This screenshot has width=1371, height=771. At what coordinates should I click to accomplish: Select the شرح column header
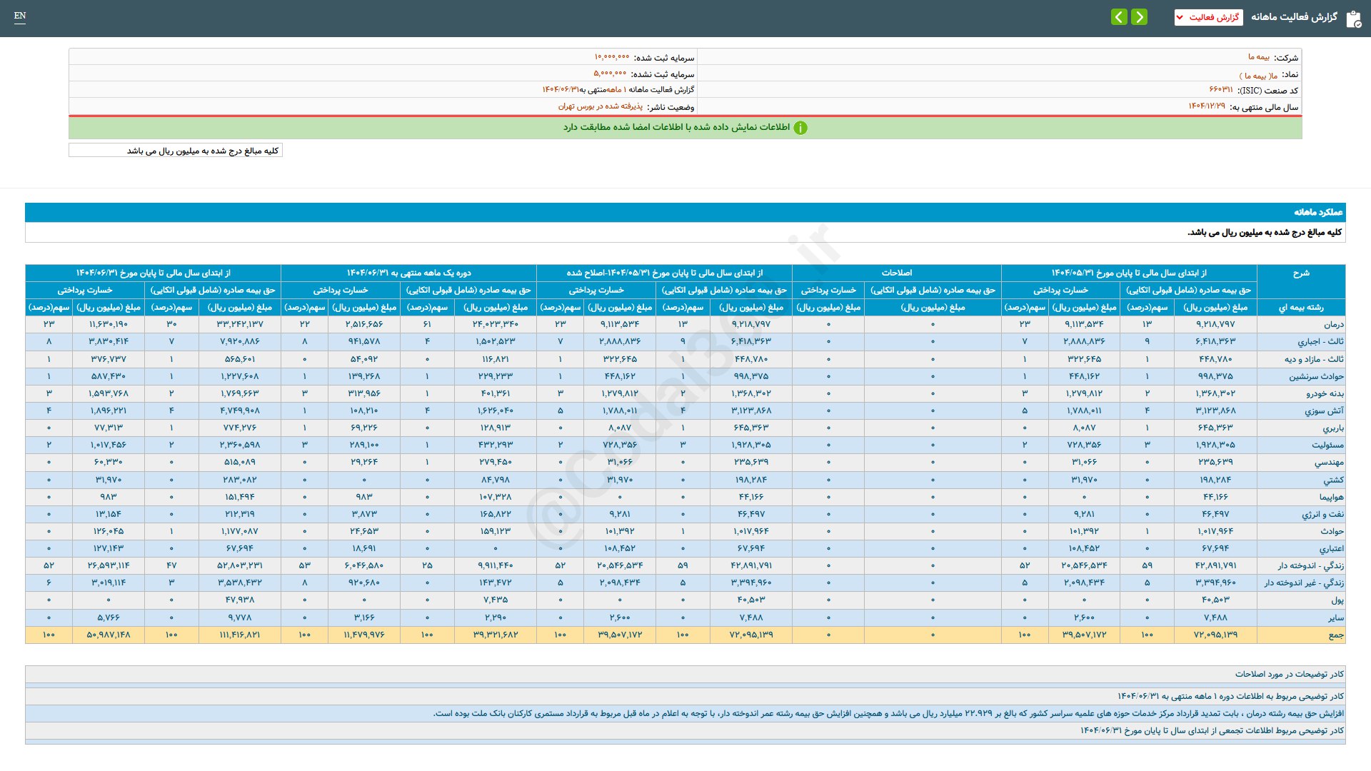tap(1300, 273)
